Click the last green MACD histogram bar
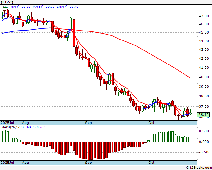This screenshot has width=212, height=170. click(190, 139)
